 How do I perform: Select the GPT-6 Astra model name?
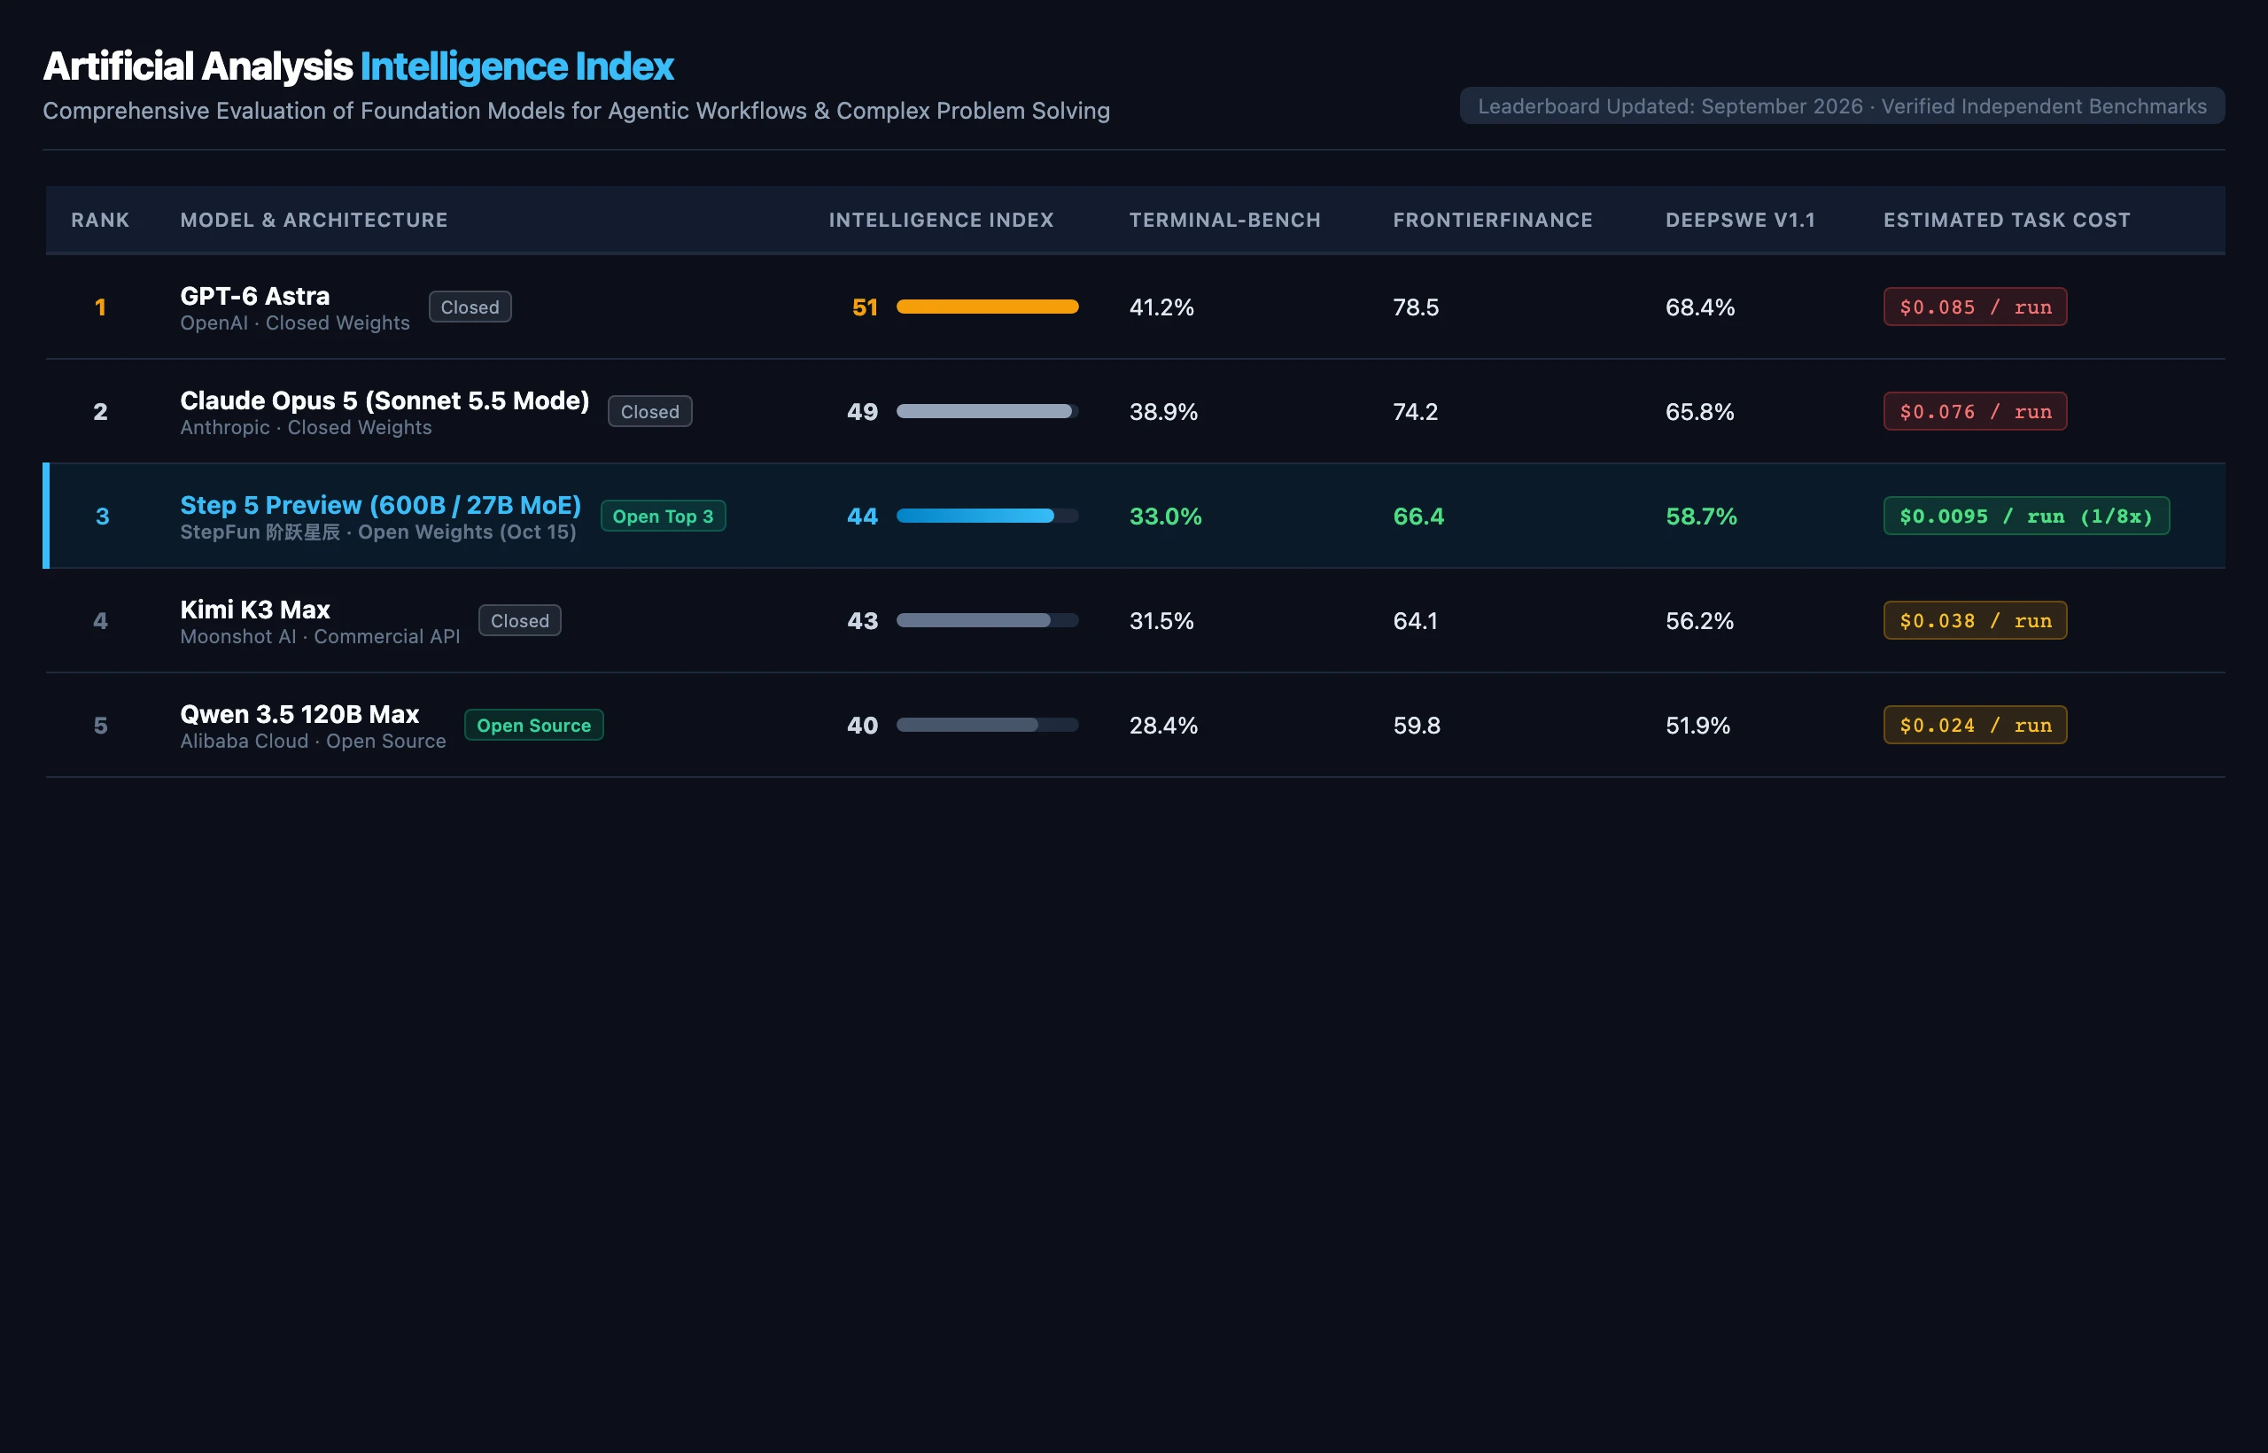255,295
